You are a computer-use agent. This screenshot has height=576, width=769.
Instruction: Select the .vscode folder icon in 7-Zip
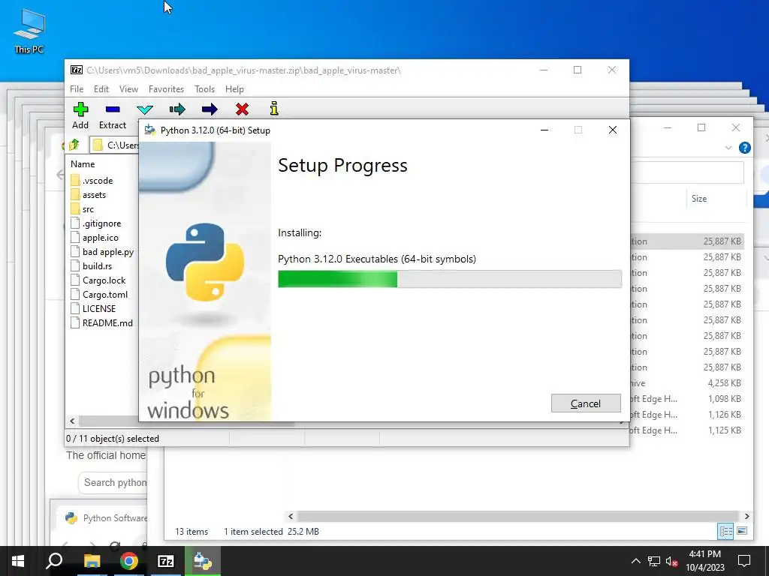[75, 180]
